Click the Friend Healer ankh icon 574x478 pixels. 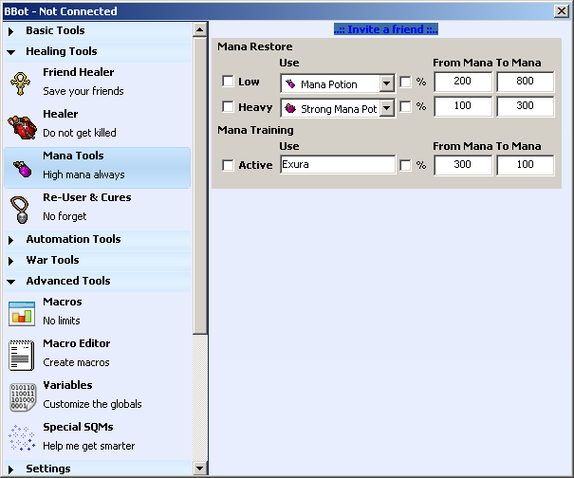[22, 83]
